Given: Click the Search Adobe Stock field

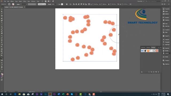Looking at the screenshot, I should 153,1.
